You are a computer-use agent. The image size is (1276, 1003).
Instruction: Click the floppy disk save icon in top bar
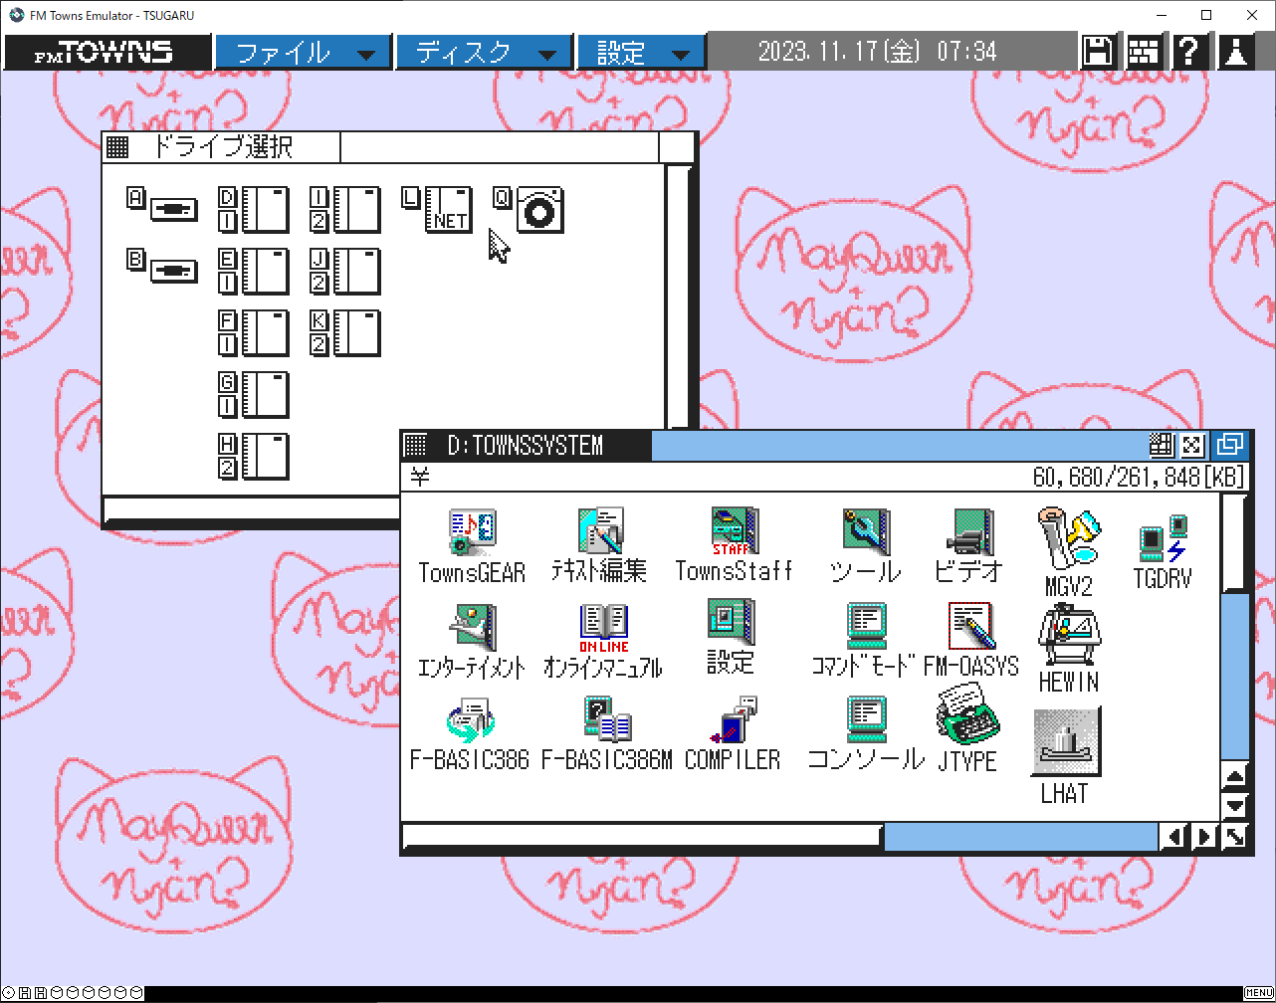click(1098, 52)
